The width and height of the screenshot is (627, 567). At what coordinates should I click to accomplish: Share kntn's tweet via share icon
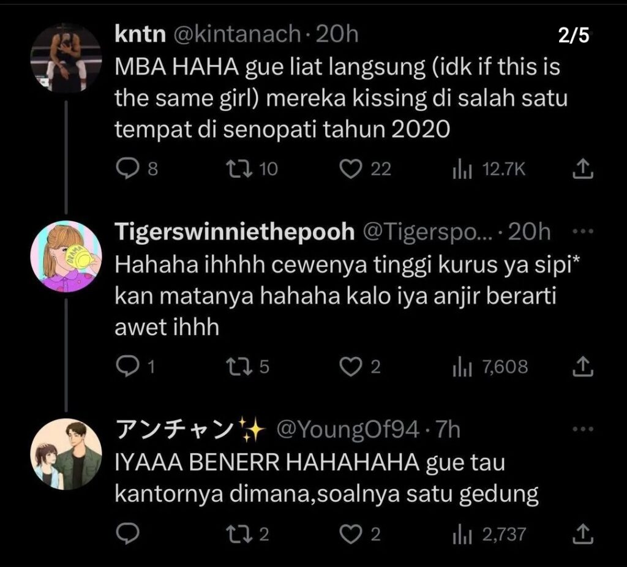point(584,169)
